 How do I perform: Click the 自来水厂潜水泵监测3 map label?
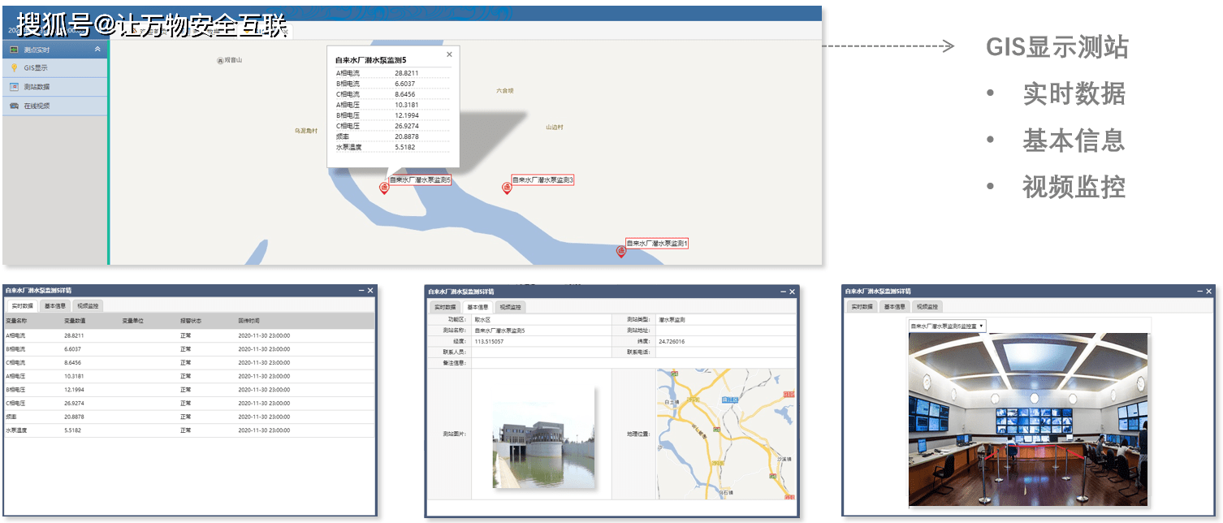[x=542, y=179]
